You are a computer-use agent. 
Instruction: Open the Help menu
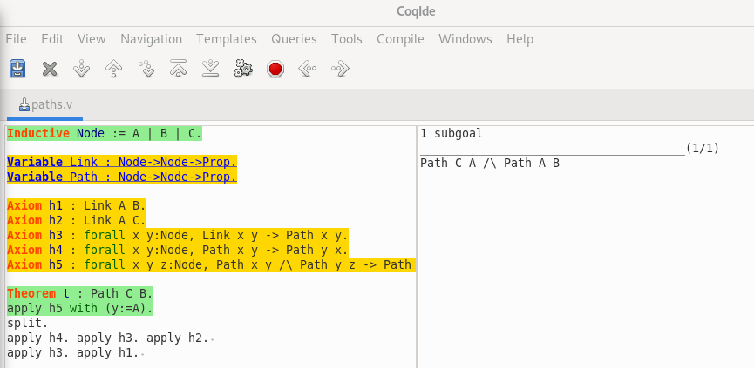[x=520, y=39]
